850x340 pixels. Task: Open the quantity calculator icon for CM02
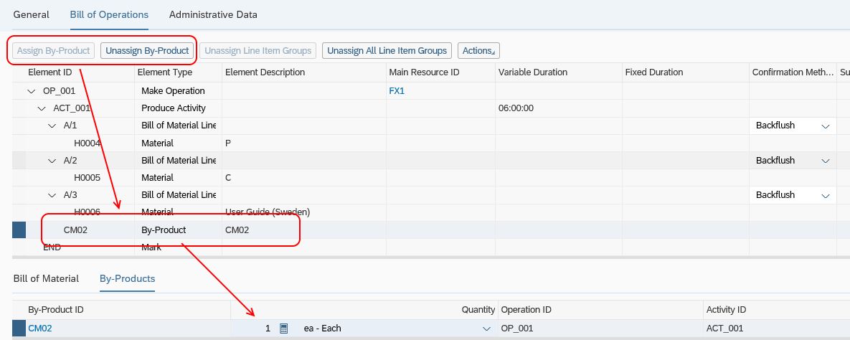pyautogui.click(x=283, y=328)
